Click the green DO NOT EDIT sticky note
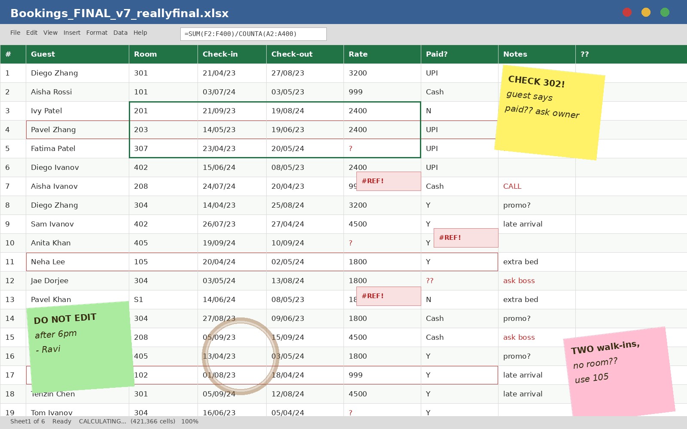Screen dimensions: 687x429 point(81,347)
